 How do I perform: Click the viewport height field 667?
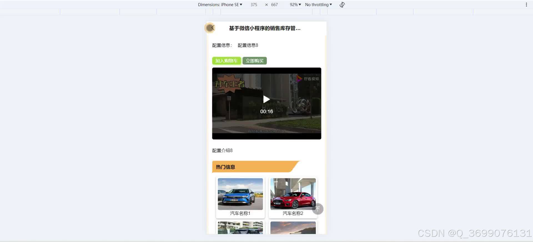click(274, 5)
